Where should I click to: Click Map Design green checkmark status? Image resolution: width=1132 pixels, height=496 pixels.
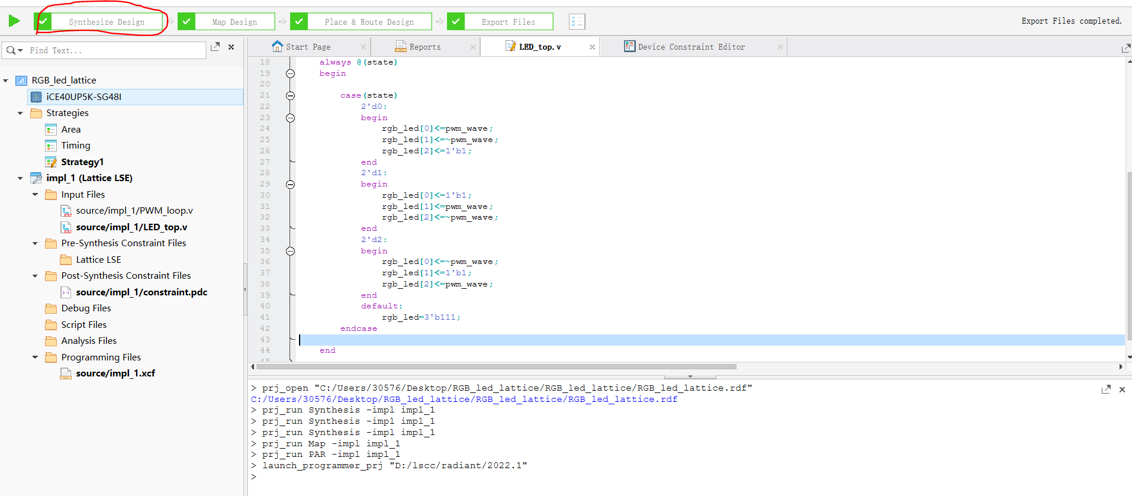[x=186, y=22]
